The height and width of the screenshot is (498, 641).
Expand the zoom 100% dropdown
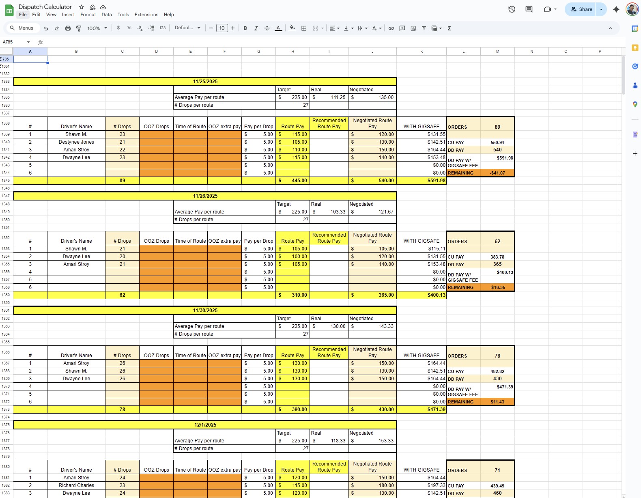(x=97, y=28)
